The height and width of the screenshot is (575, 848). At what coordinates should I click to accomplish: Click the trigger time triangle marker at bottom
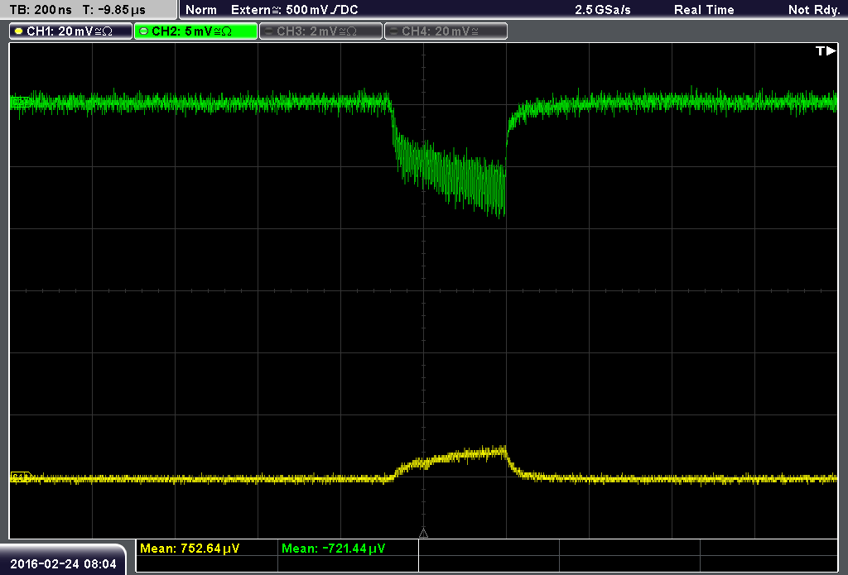tap(423, 534)
